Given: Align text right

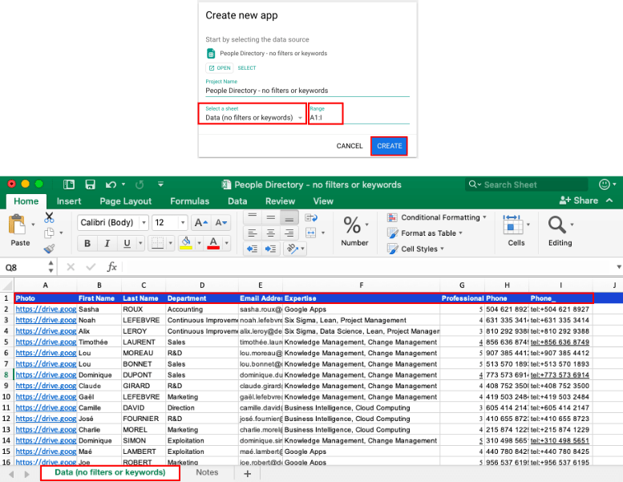Looking at the screenshot, I should (289, 233).
